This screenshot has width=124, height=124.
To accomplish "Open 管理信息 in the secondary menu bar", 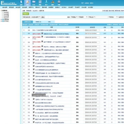I will pyautogui.click(x=11, y=7).
